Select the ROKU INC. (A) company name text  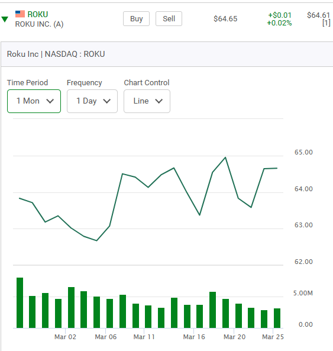40,24
